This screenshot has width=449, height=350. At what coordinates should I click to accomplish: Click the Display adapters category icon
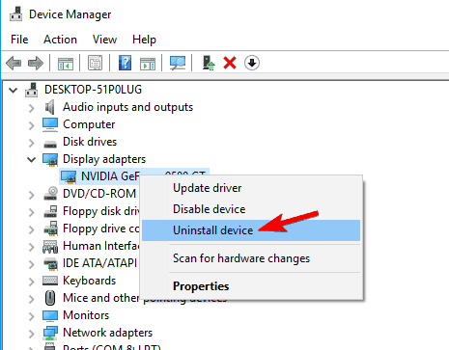click(x=50, y=159)
